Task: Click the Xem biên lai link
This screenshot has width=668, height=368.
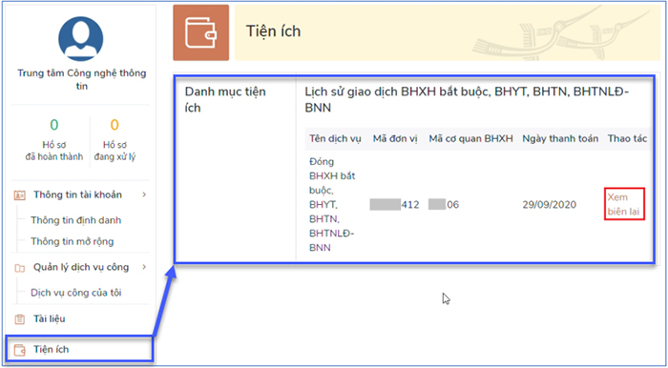Action: (x=623, y=205)
